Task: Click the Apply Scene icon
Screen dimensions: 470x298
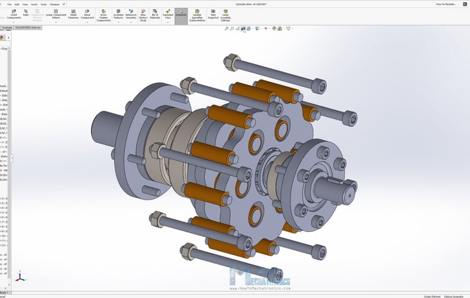Action: pyautogui.click(x=280, y=29)
